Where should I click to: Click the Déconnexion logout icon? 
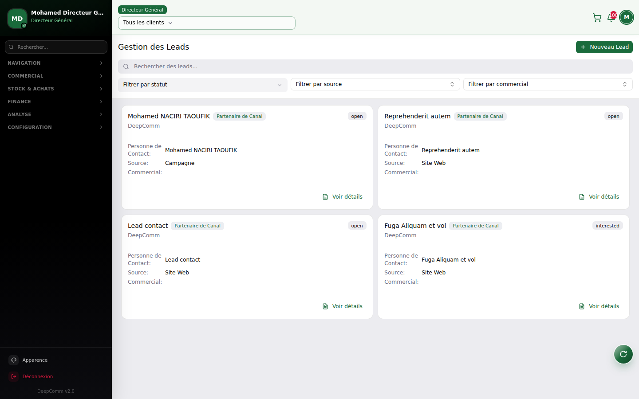pyautogui.click(x=14, y=376)
